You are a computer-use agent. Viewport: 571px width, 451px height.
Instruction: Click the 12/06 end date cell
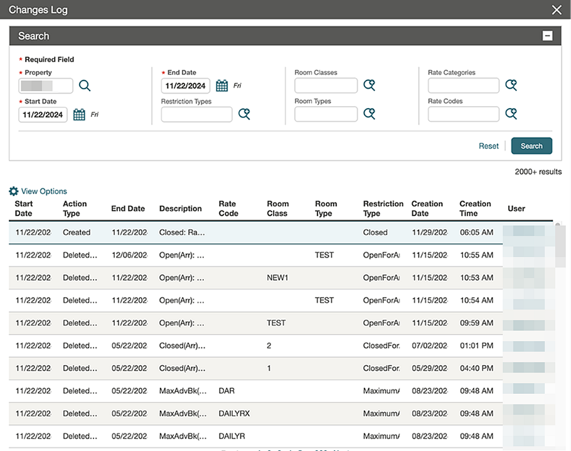(129, 255)
